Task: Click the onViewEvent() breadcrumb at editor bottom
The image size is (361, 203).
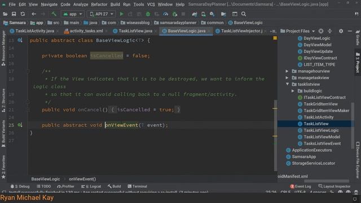Action: point(82,179)
